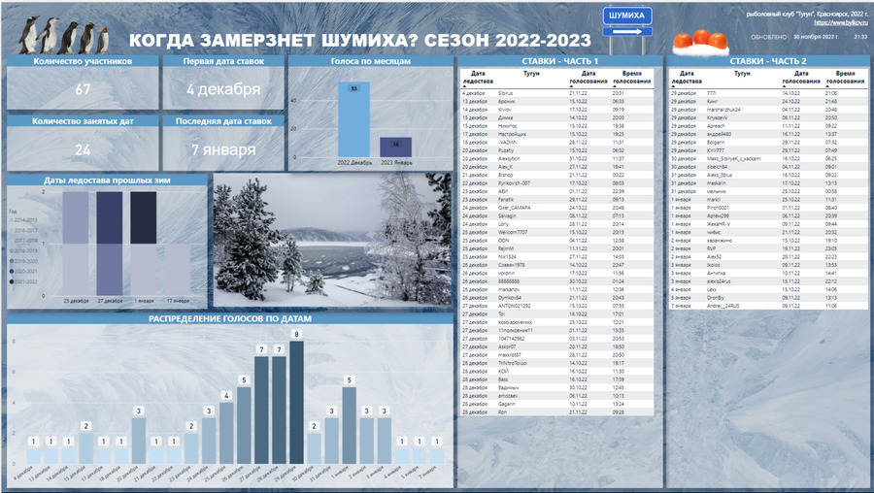Select the Rynkovich-007 row in Часть 1
Screen dimensions: 874x493
coord(556,182)
